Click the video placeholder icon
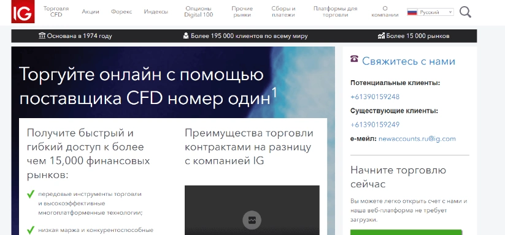Viewport: 505px width, 235px height. pos(252,220)
